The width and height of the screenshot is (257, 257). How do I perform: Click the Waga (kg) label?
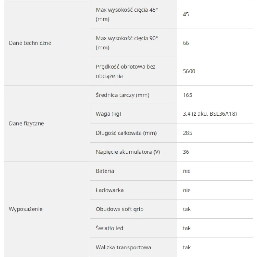(108, 114)
